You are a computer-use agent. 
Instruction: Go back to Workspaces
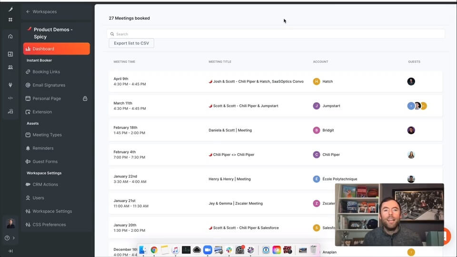41,11
